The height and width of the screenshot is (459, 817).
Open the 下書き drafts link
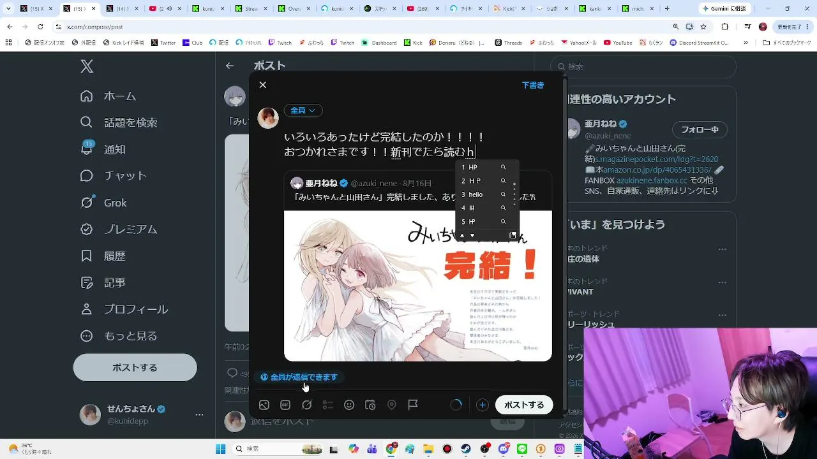click(x=533, y=85)
